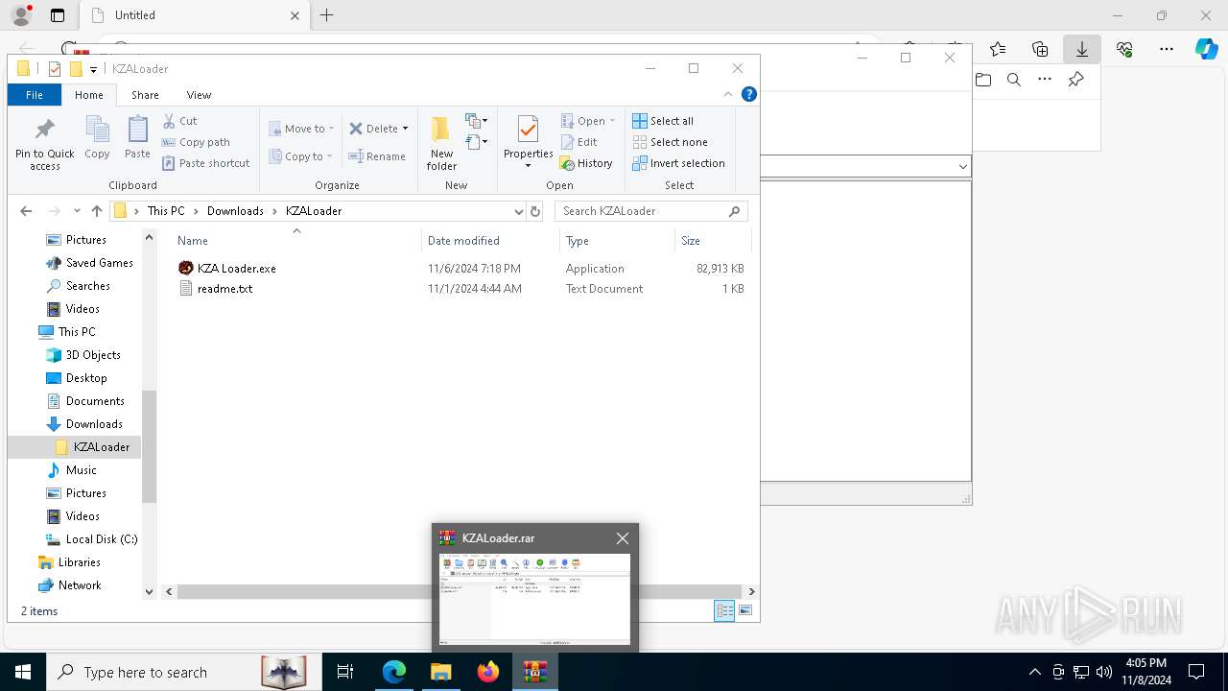Image resolution: width=1228 pixels, height=691 pixels.
Task: Open file History
Action: point(586,163)
